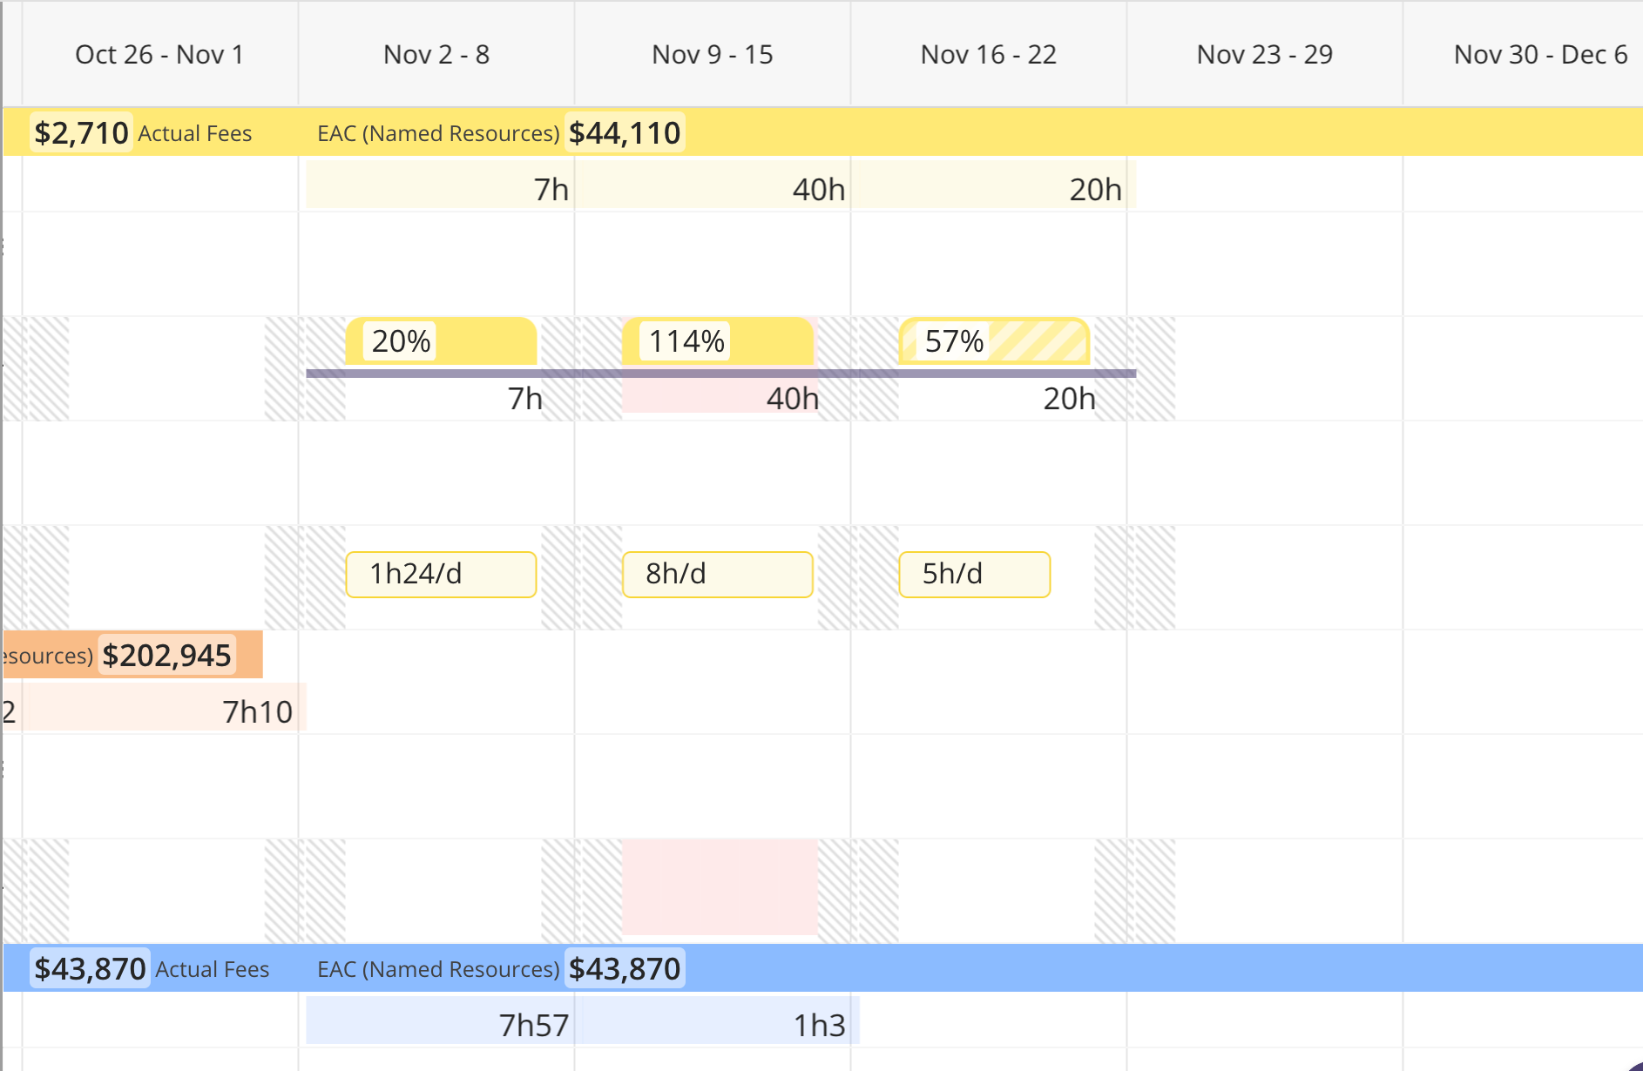
Task: Click the 1h24/d daily allocation box
Action: 441,575
